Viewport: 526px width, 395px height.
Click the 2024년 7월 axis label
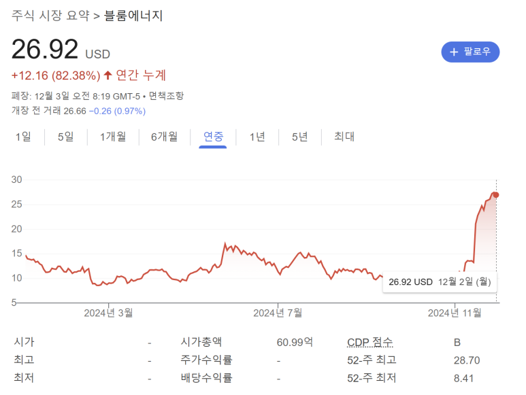click(278, 313)
